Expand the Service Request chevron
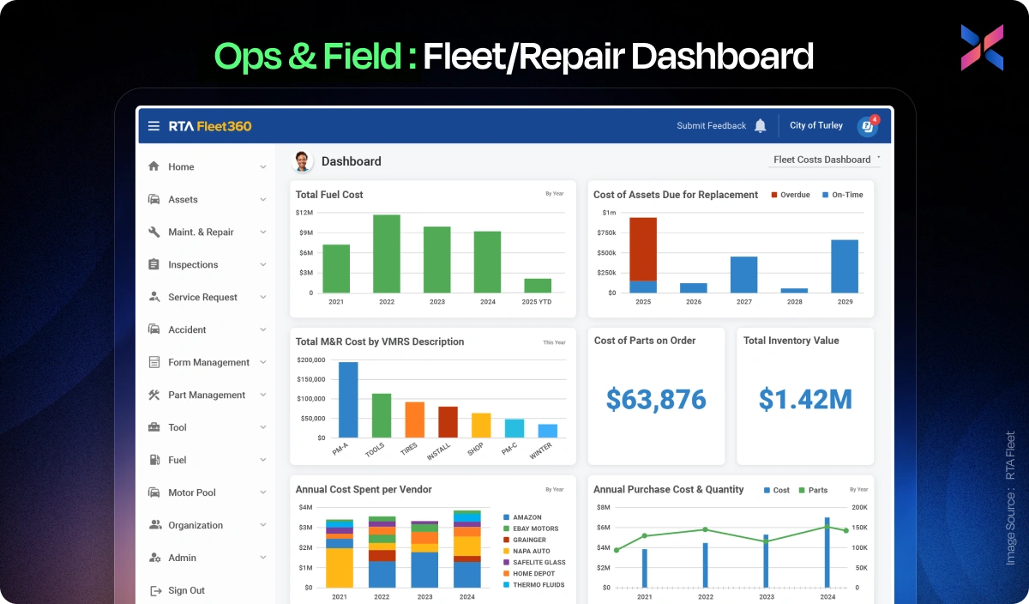Screen dimensions: 1029x604 pyautogui.click(x=263, y=298)
